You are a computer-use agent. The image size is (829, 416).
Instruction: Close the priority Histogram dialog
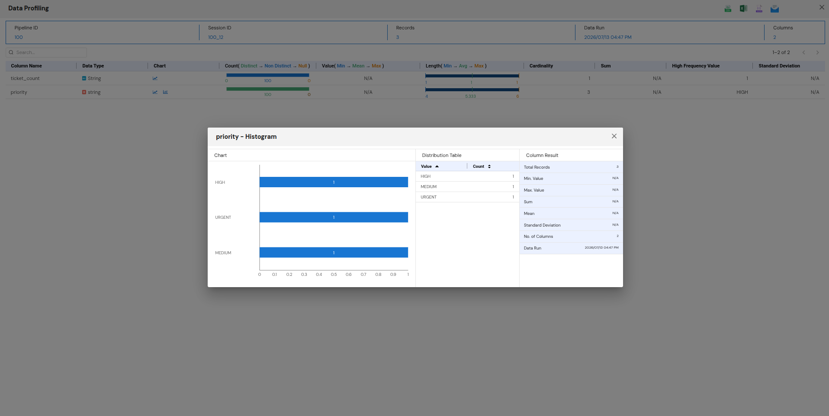point(614,136)
